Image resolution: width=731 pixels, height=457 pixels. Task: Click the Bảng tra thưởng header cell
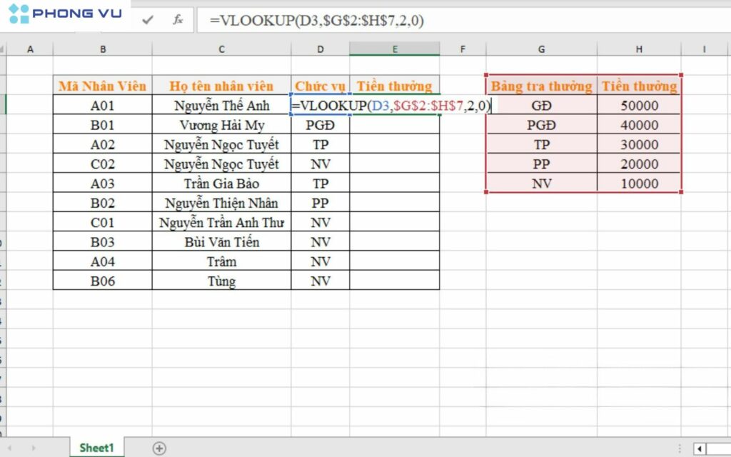541,85
